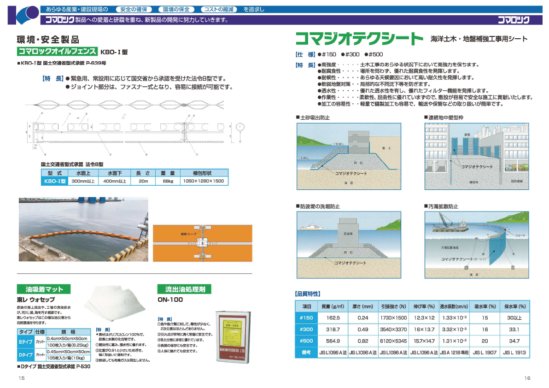Viewport: 549px width, 388px height.
Task: Click the 100枚入り/箱(6.25kg) cell
Action: point(68,345)
